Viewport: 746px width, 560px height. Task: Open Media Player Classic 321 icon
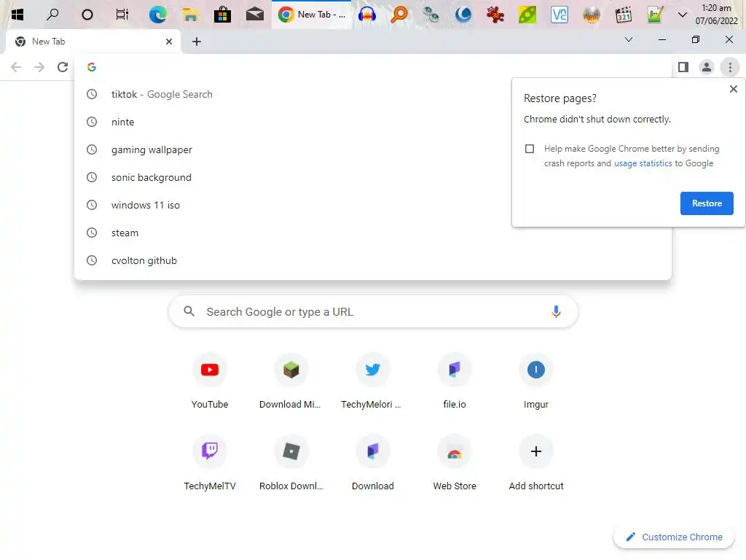(x=624, y=15)
